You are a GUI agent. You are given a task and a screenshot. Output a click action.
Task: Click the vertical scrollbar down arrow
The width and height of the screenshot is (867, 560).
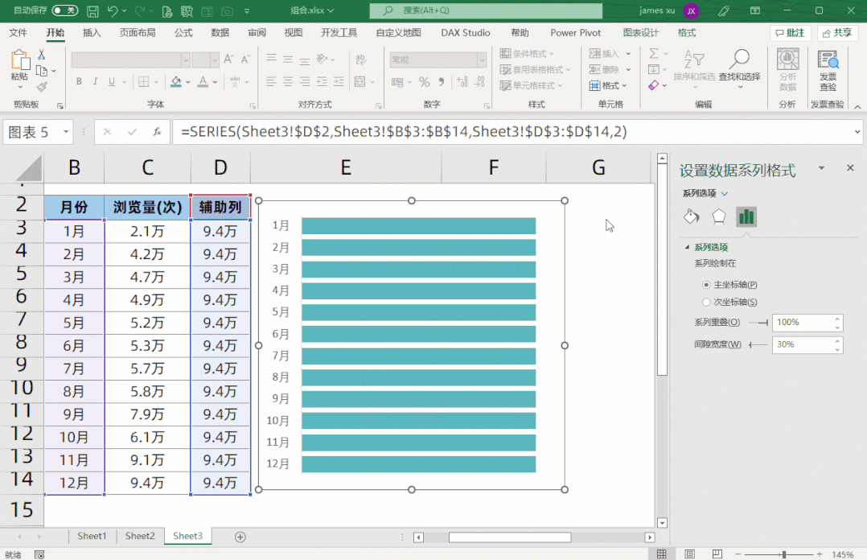[662, 523]
